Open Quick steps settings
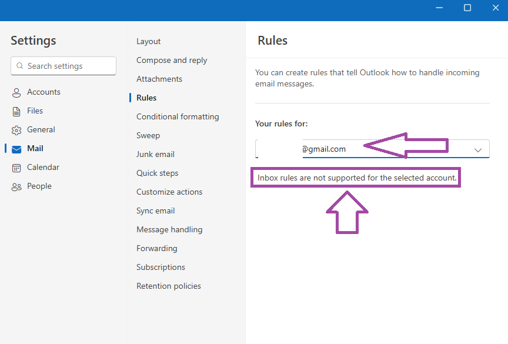The height and width of the screenshot is (344, 508). [157, 173]
